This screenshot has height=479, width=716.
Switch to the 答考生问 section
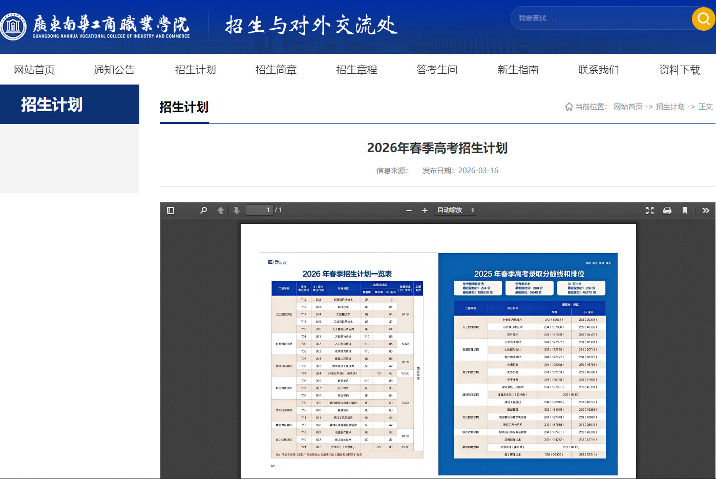tap(437, 70)
